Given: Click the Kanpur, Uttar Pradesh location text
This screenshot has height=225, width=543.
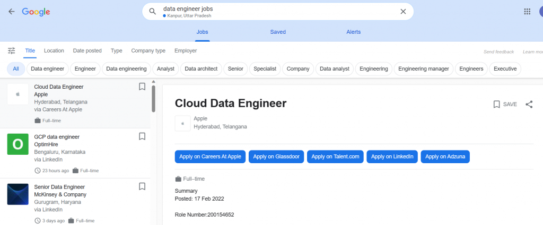Looking at the screenshot, I should [x=189, y=16].
